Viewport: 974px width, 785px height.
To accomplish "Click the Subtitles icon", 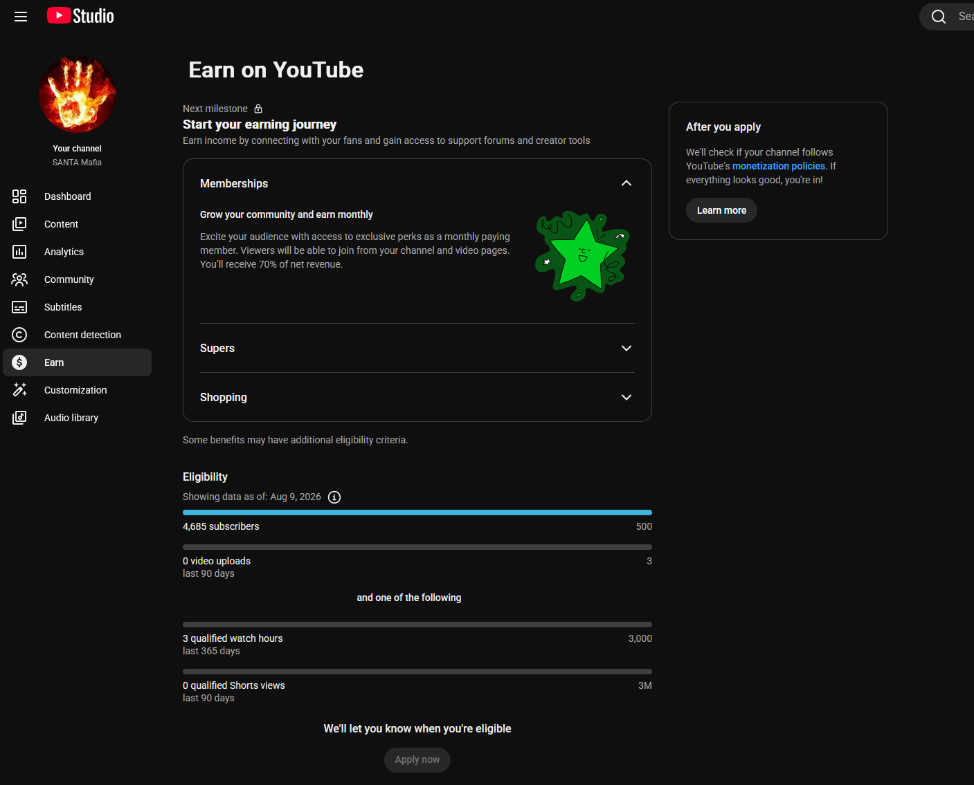I will point(19,307).
